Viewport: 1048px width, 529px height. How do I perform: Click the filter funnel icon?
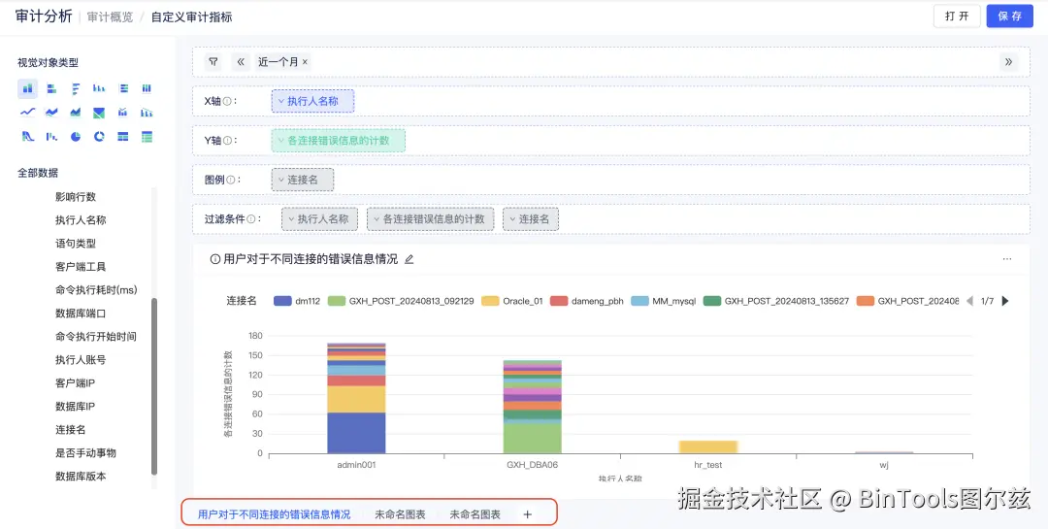click(x=213, y=61)
